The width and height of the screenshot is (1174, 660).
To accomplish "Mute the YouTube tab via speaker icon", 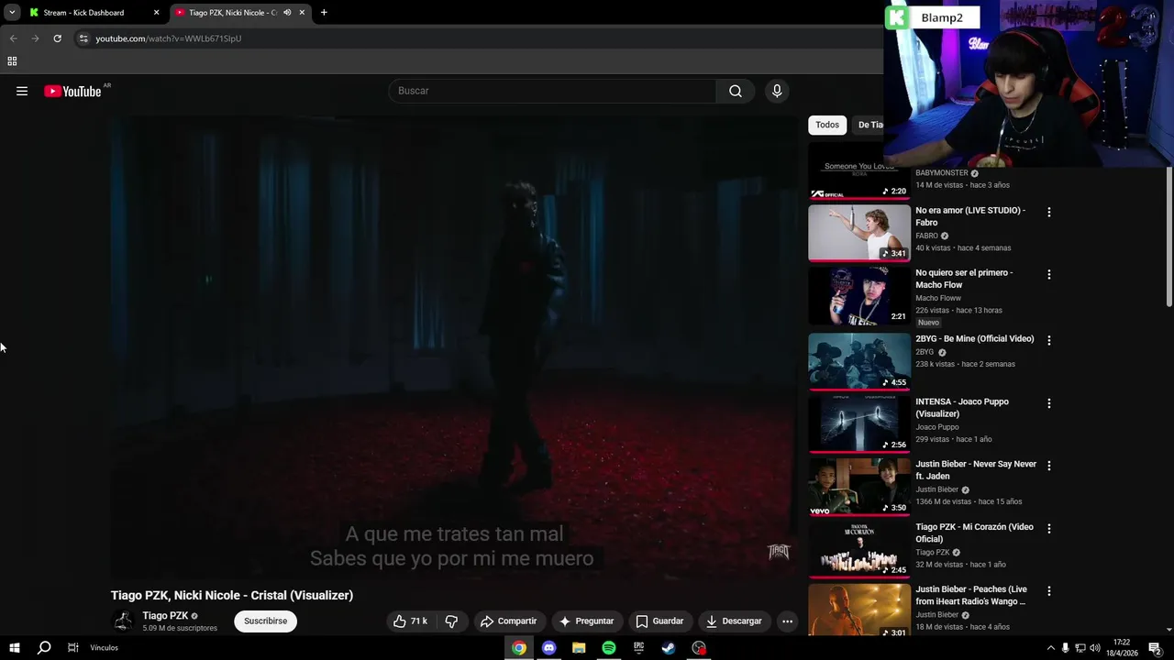I will [x=287, y=13].
